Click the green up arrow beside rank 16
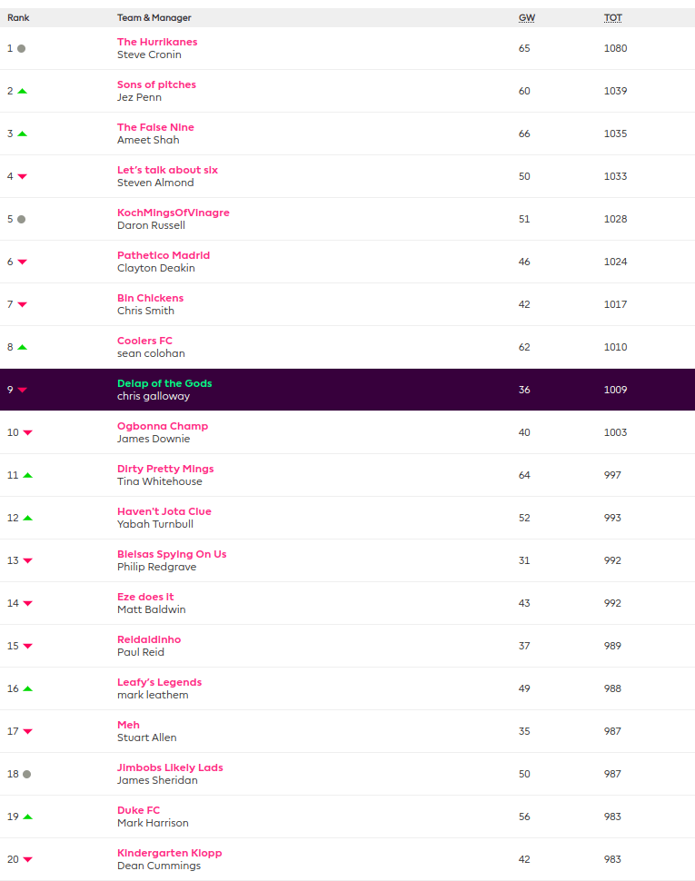The image size is (695, 881). pyautogui.click(x=27, y=689)
